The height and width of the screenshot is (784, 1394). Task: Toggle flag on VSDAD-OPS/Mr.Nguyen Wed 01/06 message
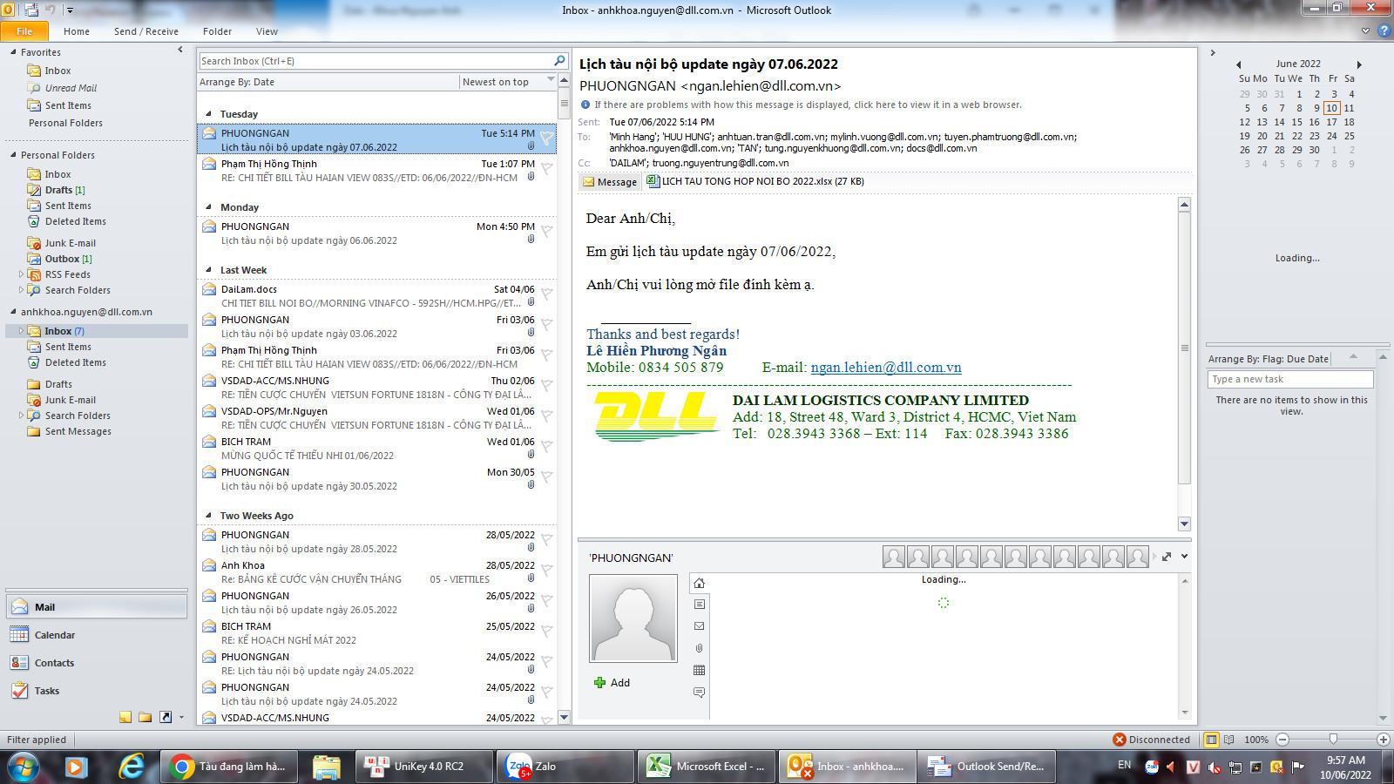click(x=546, y=416)
